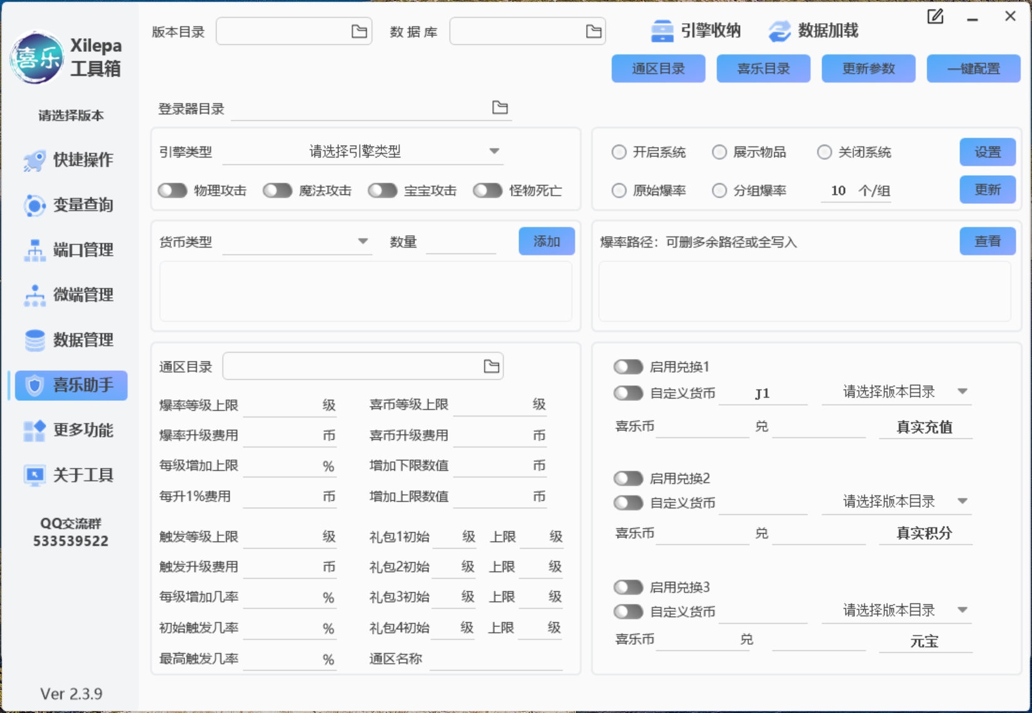Open 关于工具 monitor icon
Screen dimensions: 1032x713
34,475
